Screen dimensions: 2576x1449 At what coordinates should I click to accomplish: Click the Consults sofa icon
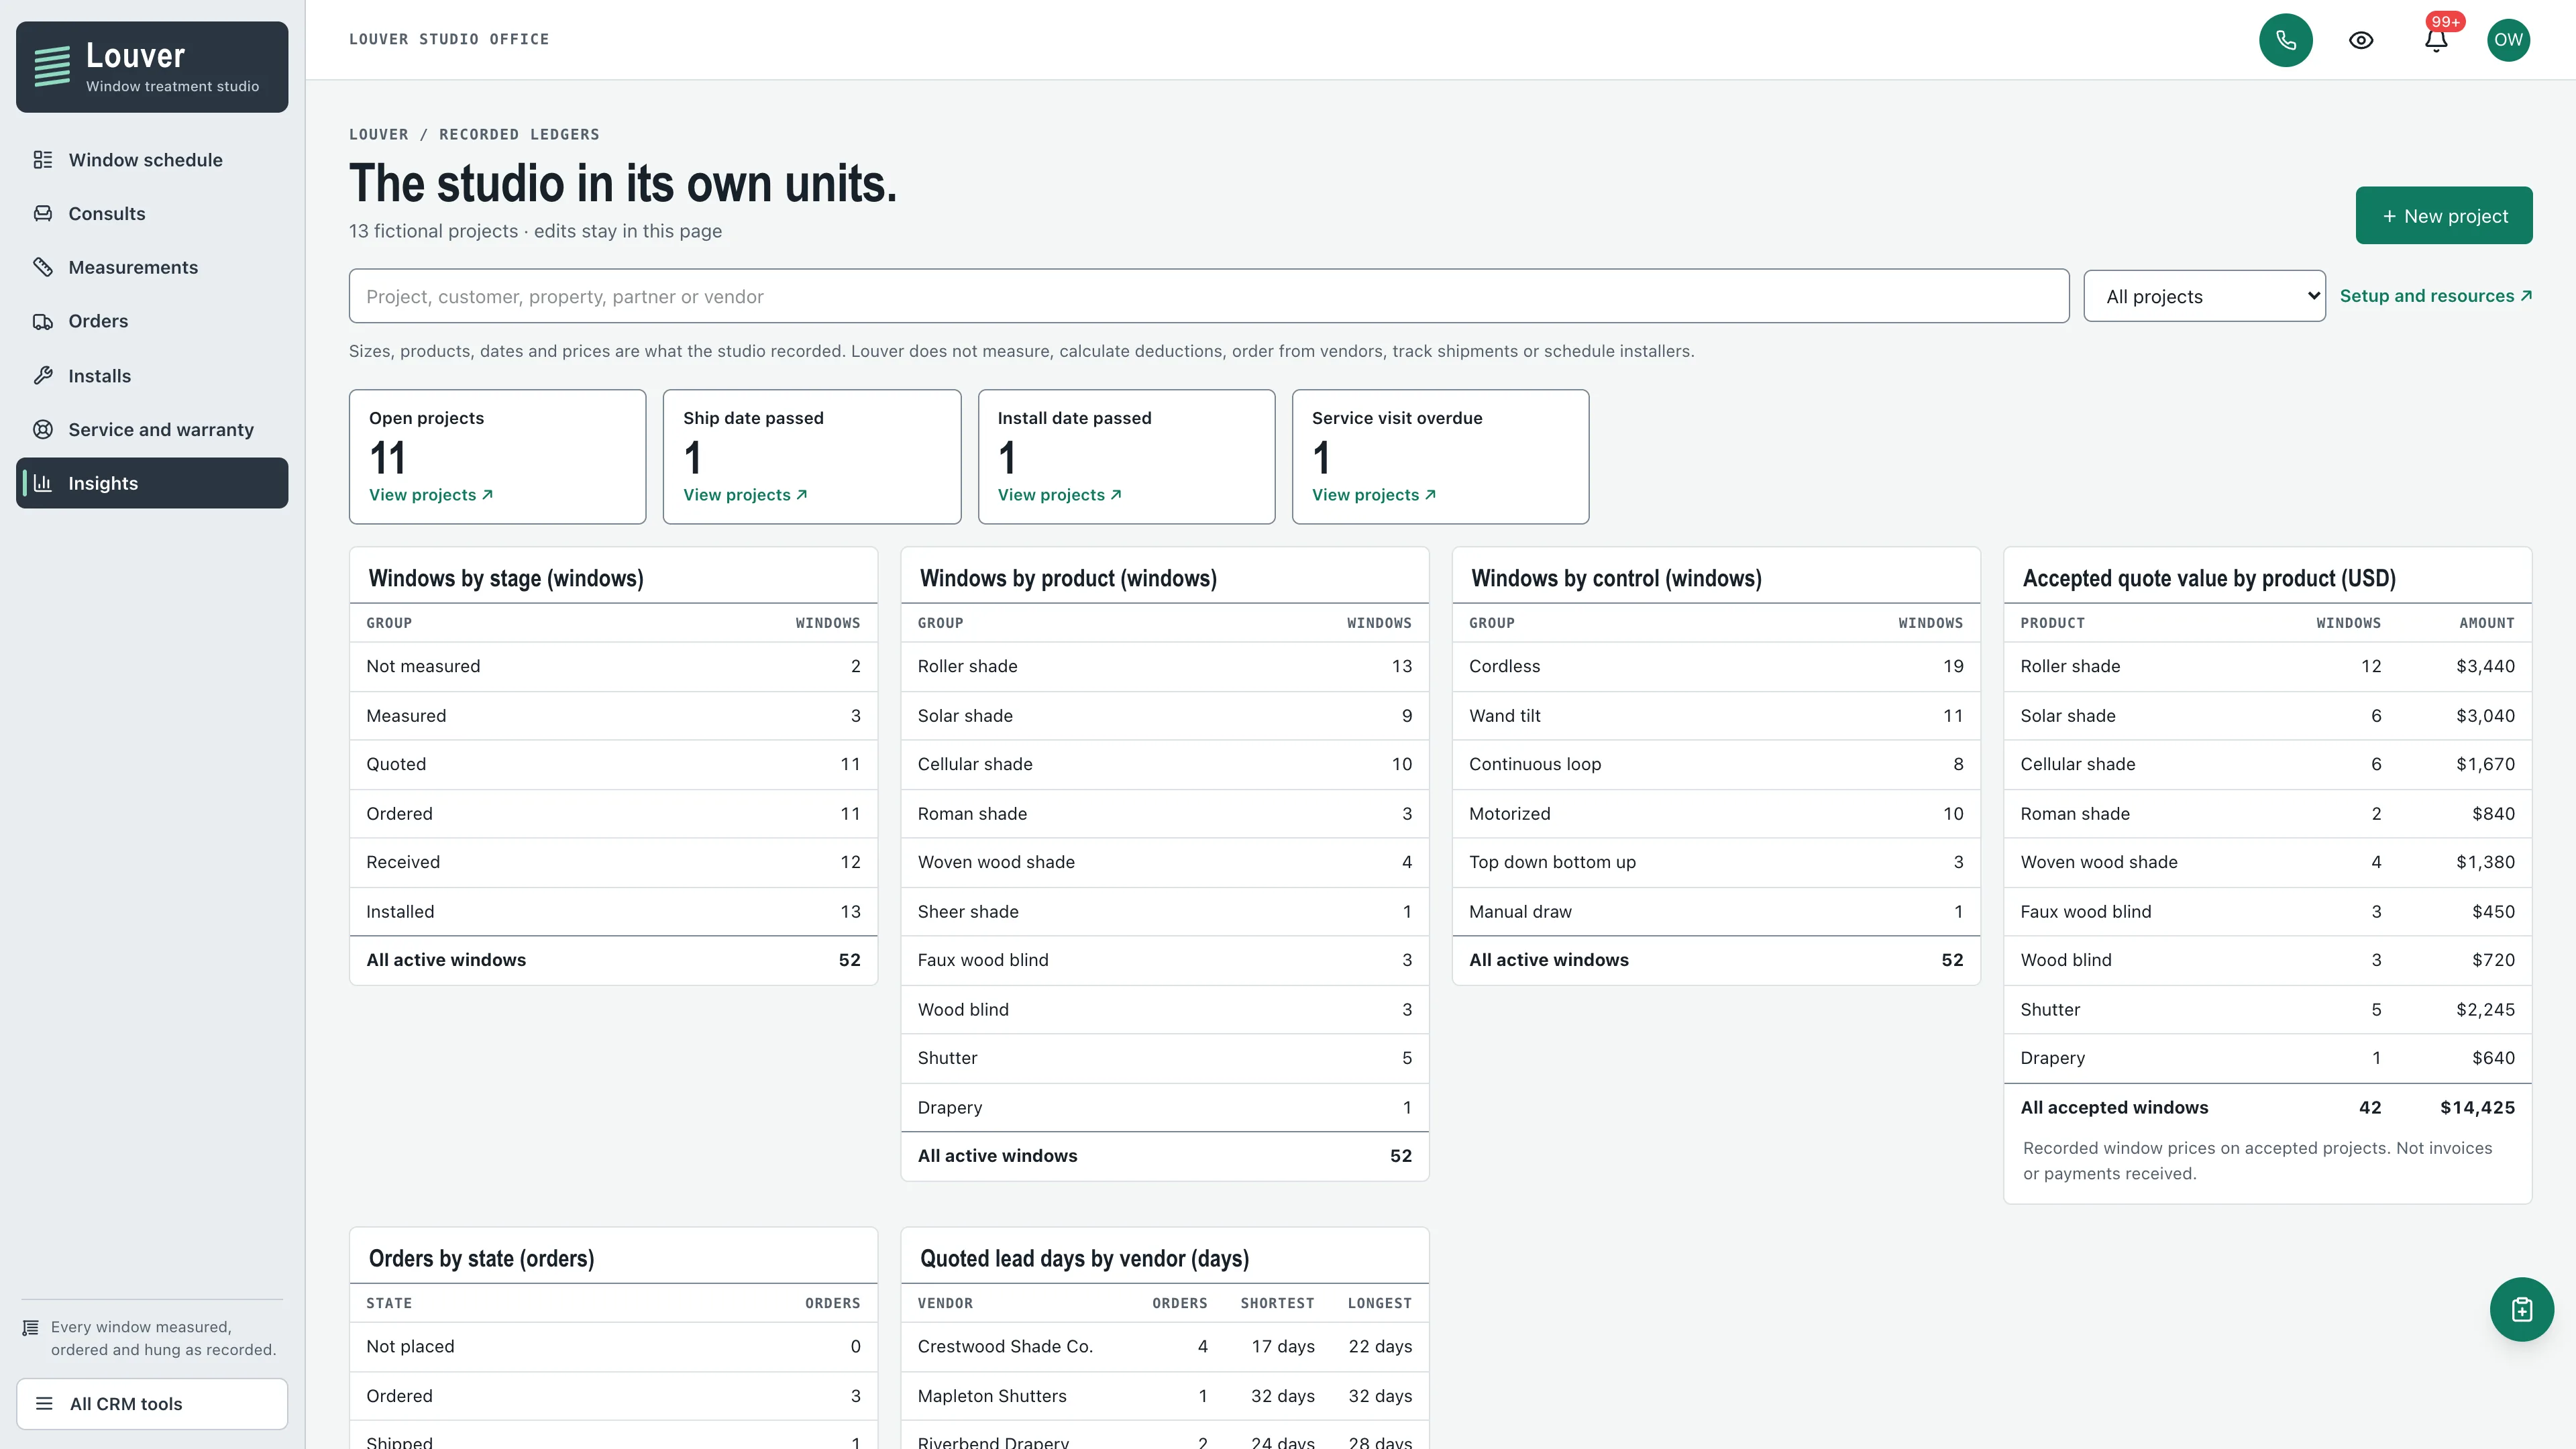point(43,213)
